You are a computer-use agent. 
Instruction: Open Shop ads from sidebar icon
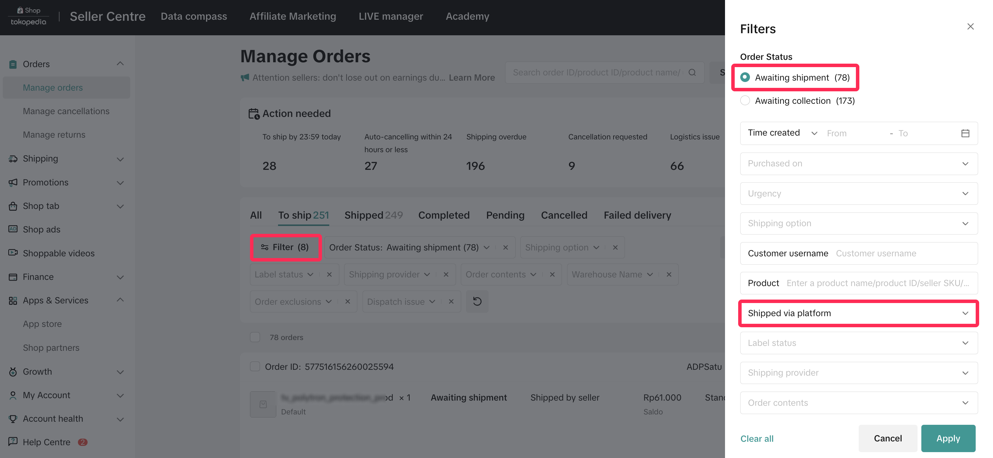pos(13,229)
